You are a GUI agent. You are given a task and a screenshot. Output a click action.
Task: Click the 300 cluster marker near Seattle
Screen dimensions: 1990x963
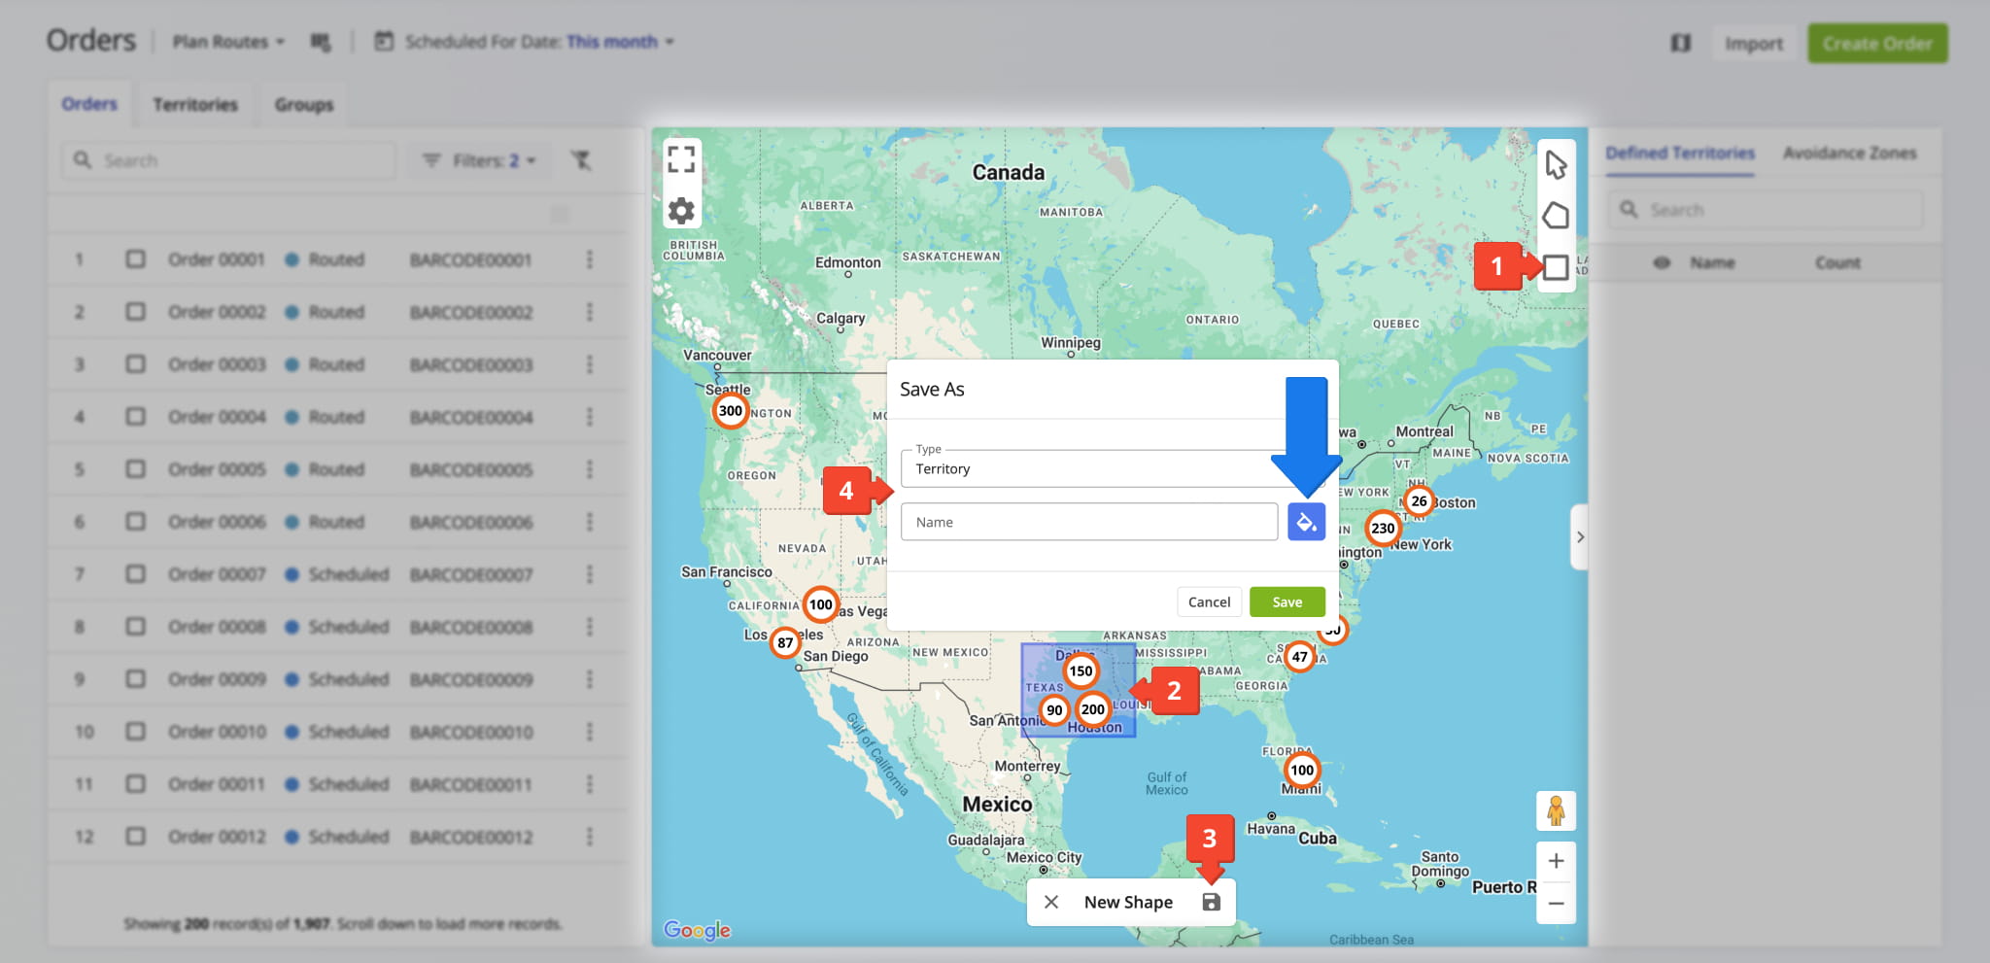click(x=731, y=411)
